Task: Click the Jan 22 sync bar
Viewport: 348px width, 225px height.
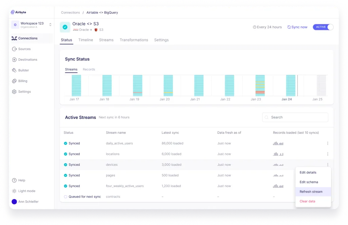Action: (x=230, y=85)
